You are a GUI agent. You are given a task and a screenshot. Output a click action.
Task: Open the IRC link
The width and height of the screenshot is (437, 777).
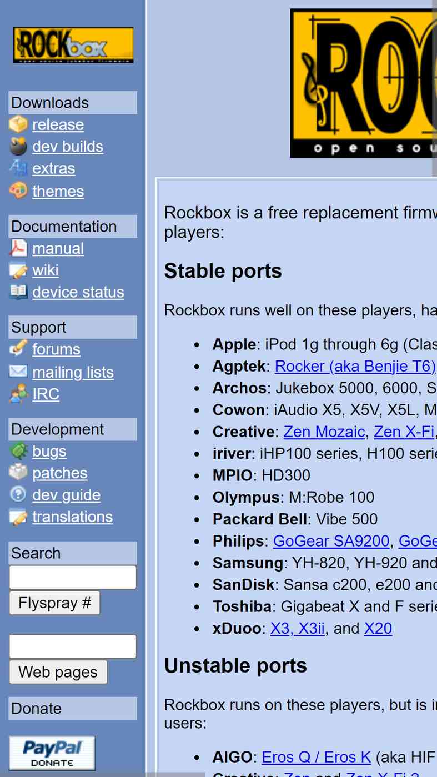46,393
